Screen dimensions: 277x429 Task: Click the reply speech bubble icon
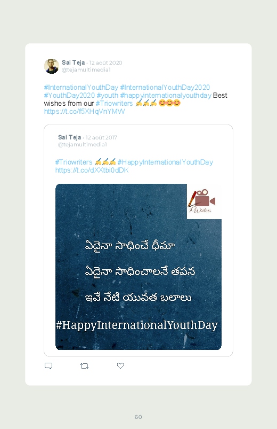(48, 366)
